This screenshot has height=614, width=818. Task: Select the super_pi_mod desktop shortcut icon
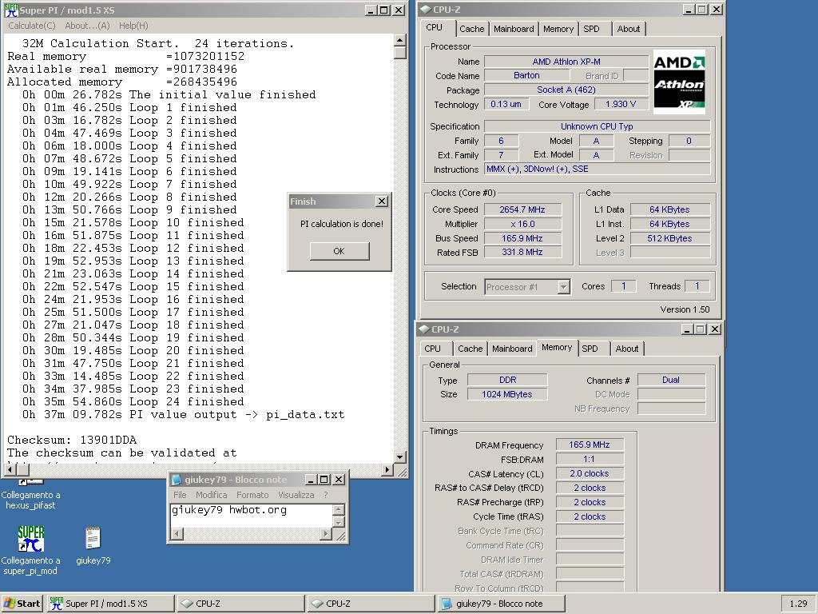tap(30, 539)
